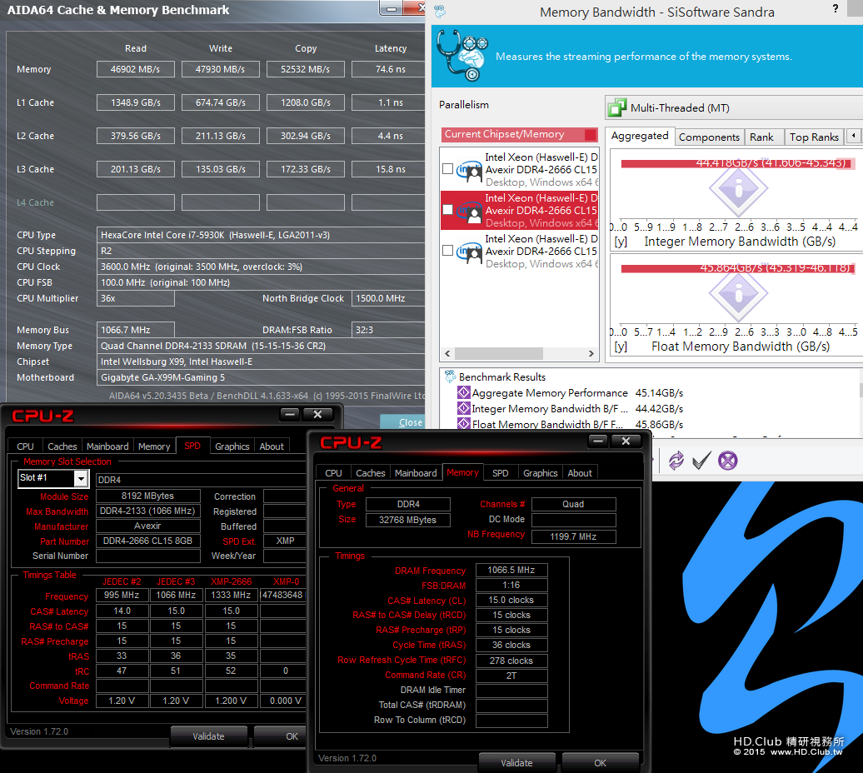Click the Sandra purple cancel icon

(x=727, y=461)
